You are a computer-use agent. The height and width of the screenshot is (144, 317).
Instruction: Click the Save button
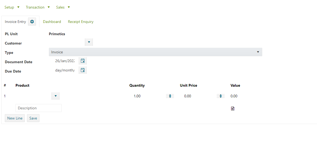pyautogui.click(x=33, y=118)
